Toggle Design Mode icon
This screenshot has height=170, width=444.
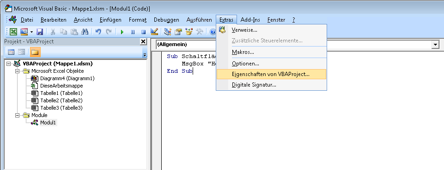point(154,32)
